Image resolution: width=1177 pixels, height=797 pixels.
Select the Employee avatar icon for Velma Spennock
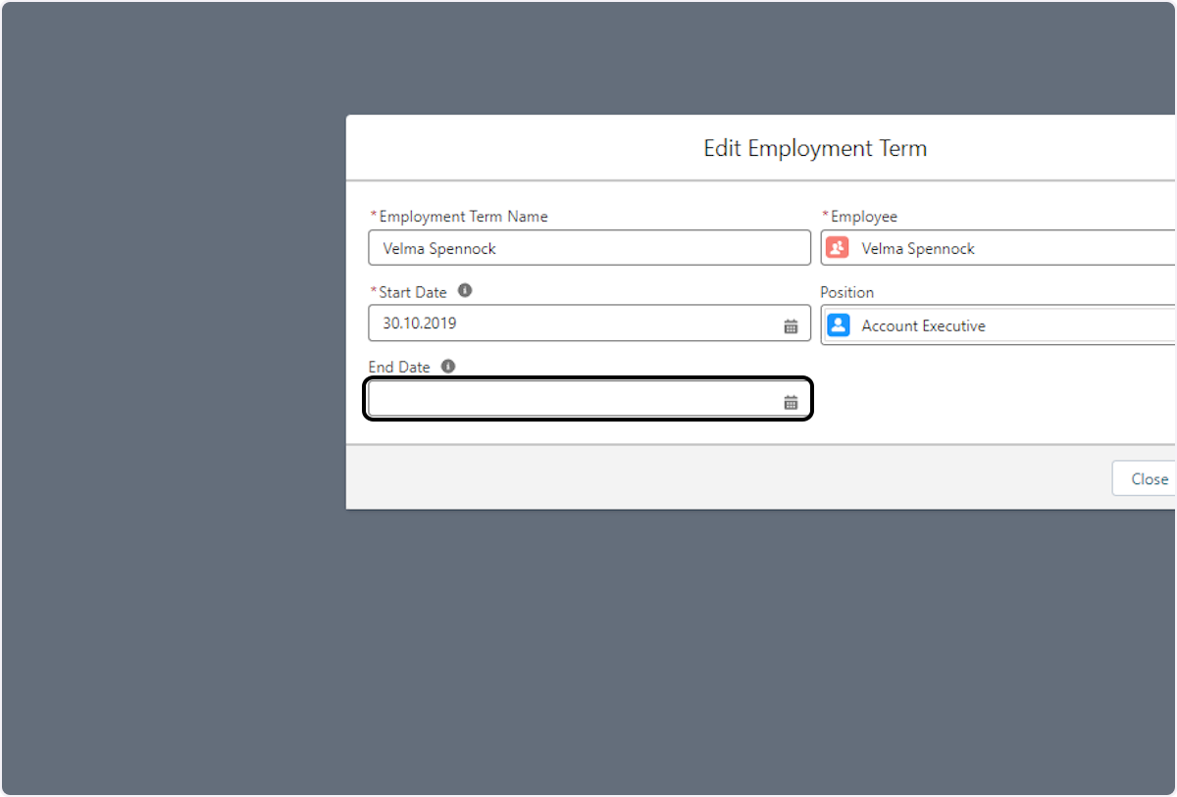(x=837, y=248)
